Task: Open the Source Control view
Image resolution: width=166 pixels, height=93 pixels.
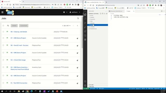Action: coord(85,23)
